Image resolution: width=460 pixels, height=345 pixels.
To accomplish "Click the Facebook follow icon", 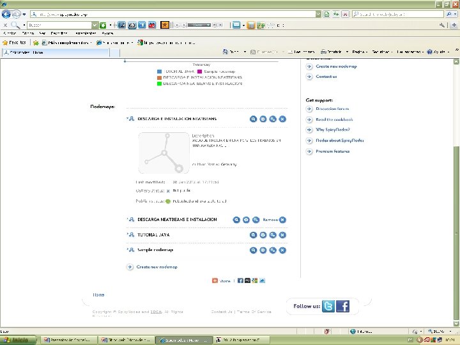I will [x=342, y=306].
